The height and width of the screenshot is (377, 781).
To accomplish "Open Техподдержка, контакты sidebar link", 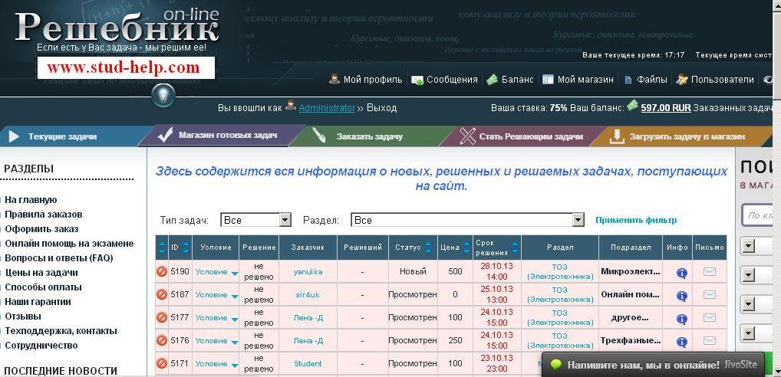I will (61, 331).
